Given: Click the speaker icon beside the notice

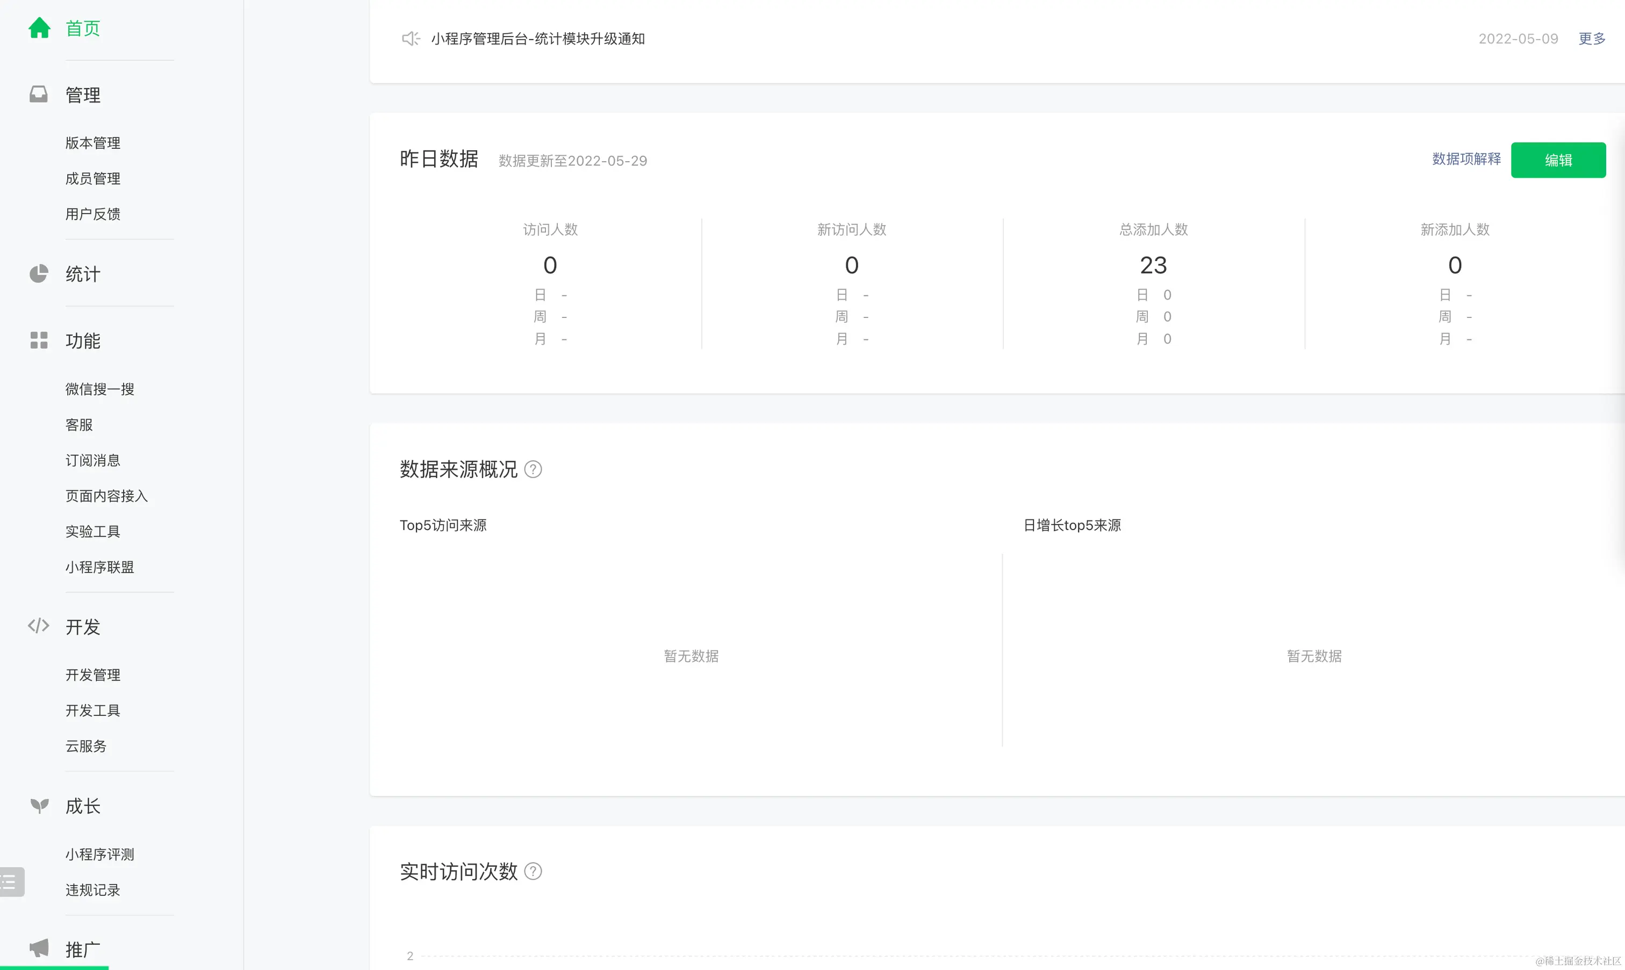Looking at the screenshot, I should click(x=410, y=39).
